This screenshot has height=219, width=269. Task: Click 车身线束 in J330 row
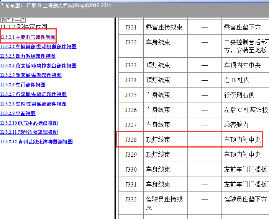click(158, 169)
